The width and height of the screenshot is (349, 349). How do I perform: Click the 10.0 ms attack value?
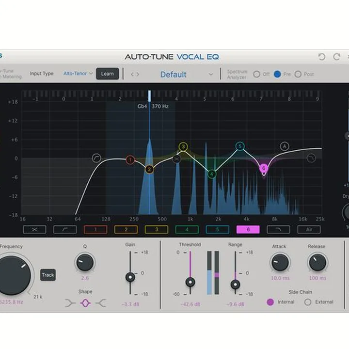coord(280,278)
